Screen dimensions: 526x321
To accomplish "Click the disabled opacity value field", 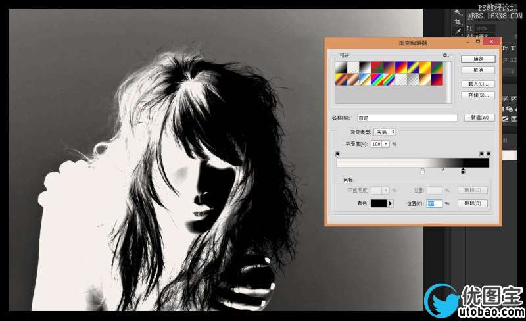I will [x=377, y=190].
